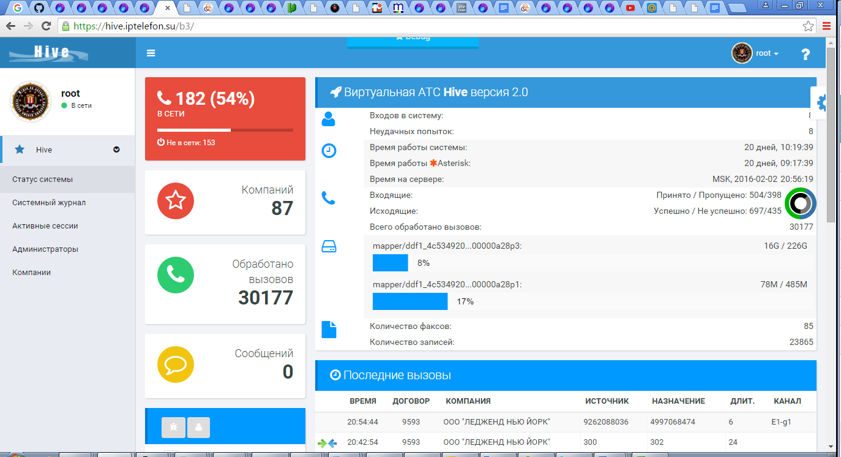This screenshot has height=457, width=841.
Task: Click the КОМПАНИЯ column header
Action: [468, 401]
